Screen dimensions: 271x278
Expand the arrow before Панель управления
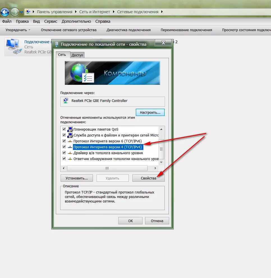click(x=33, y=12)
